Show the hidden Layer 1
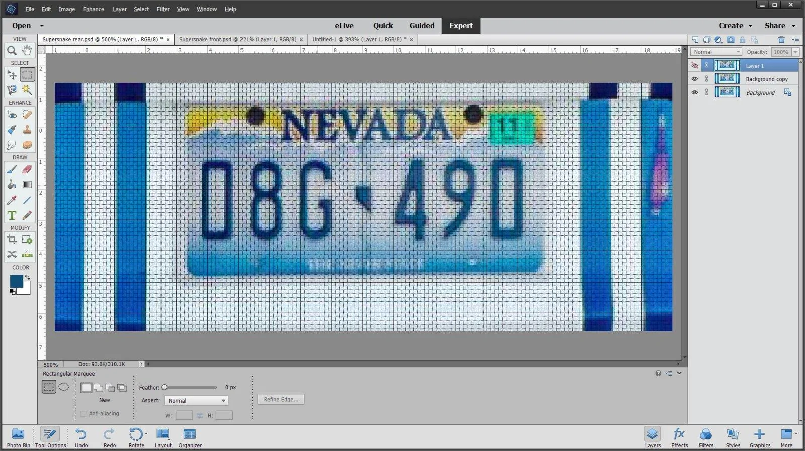 (695, 66)
